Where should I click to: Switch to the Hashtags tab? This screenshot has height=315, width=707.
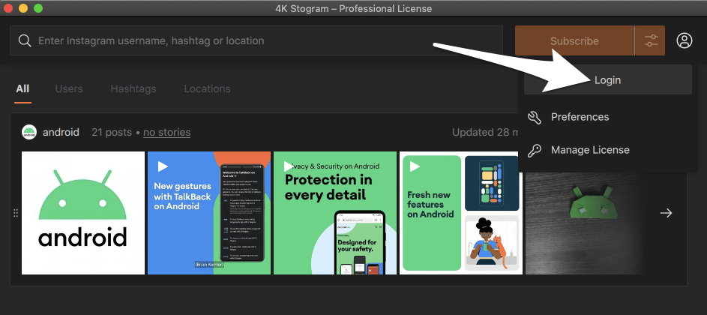coord(133,88)
